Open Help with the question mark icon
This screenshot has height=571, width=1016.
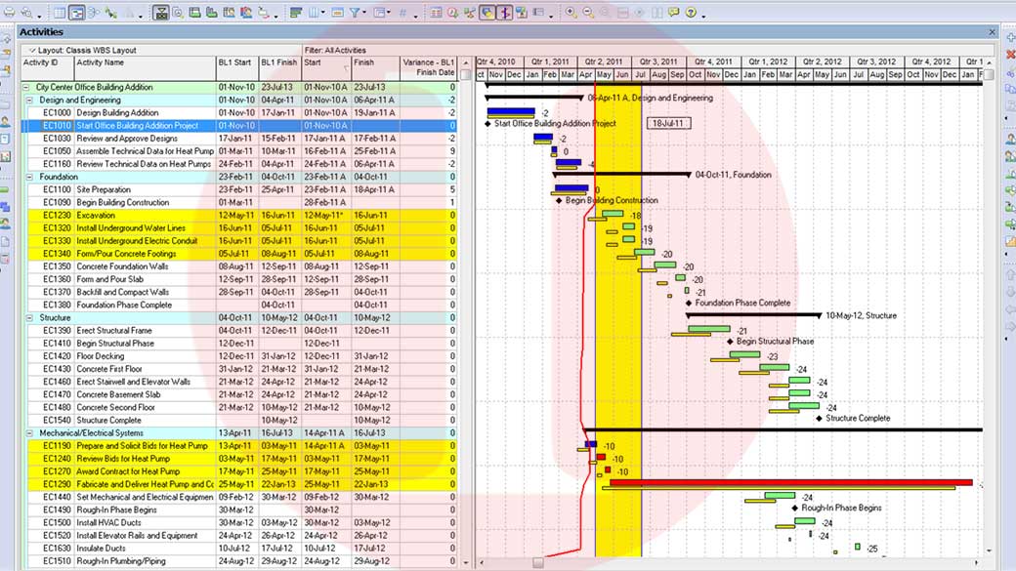pyautogui.click(x=691, y=13)
